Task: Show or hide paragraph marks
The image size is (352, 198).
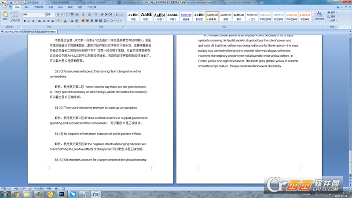Action: point(122,15)
